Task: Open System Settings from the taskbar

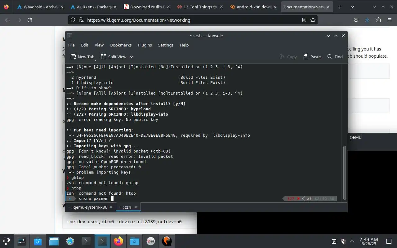Action: 22,241
